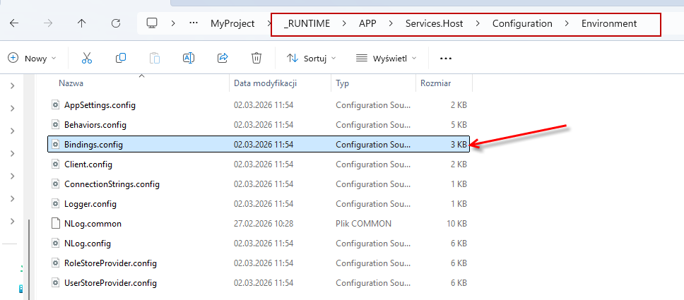Navigate to MyProject in breadcrumb
The width and height of the screenshot is (684, 300).
[x=232, y=23]
